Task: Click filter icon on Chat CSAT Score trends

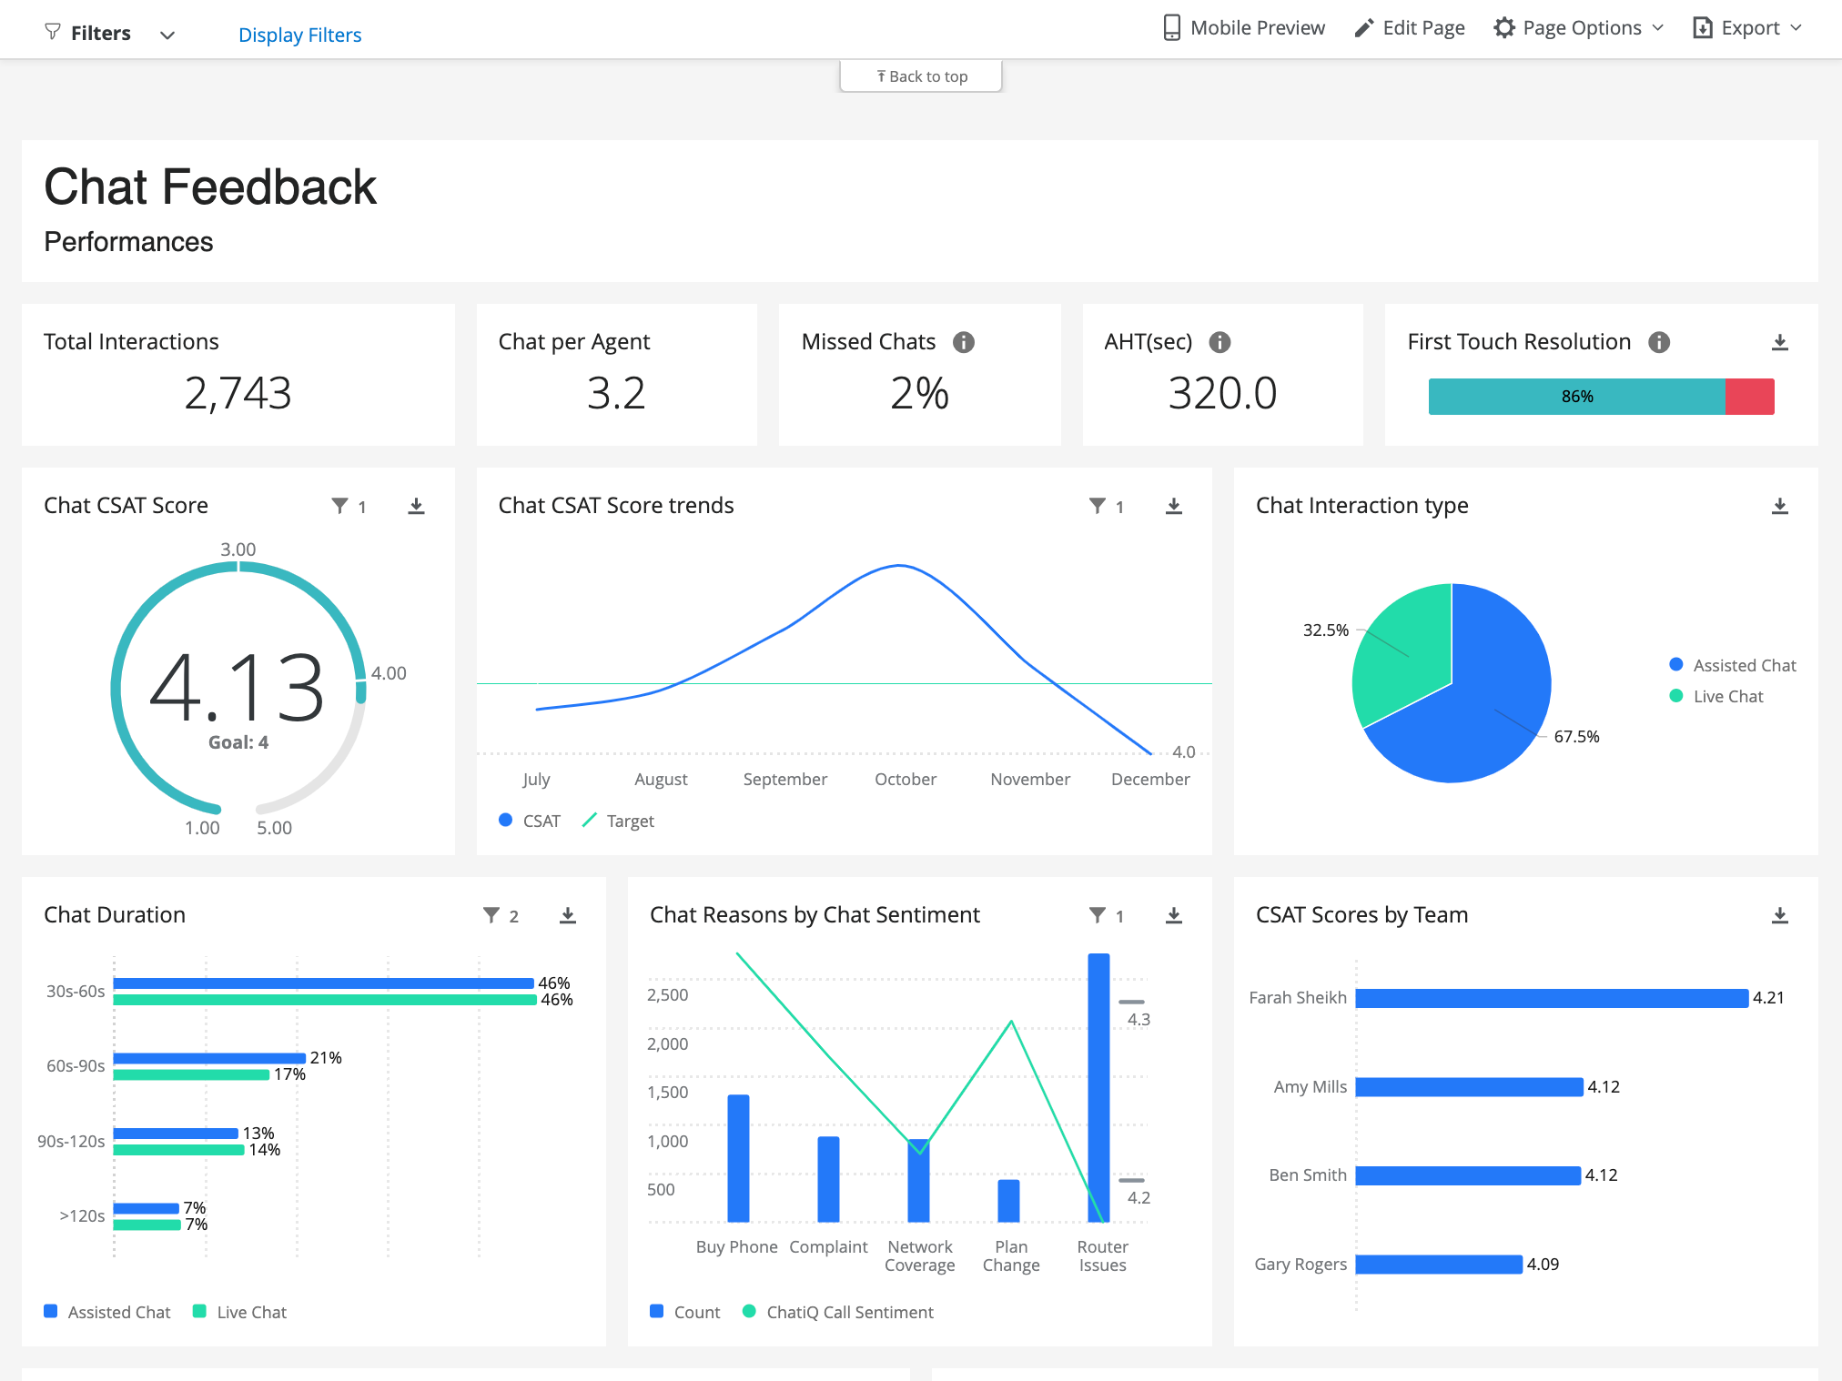Action: coord(1098,506)
